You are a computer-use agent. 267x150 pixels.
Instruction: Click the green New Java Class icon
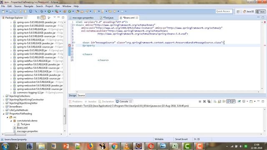point(70,11)
